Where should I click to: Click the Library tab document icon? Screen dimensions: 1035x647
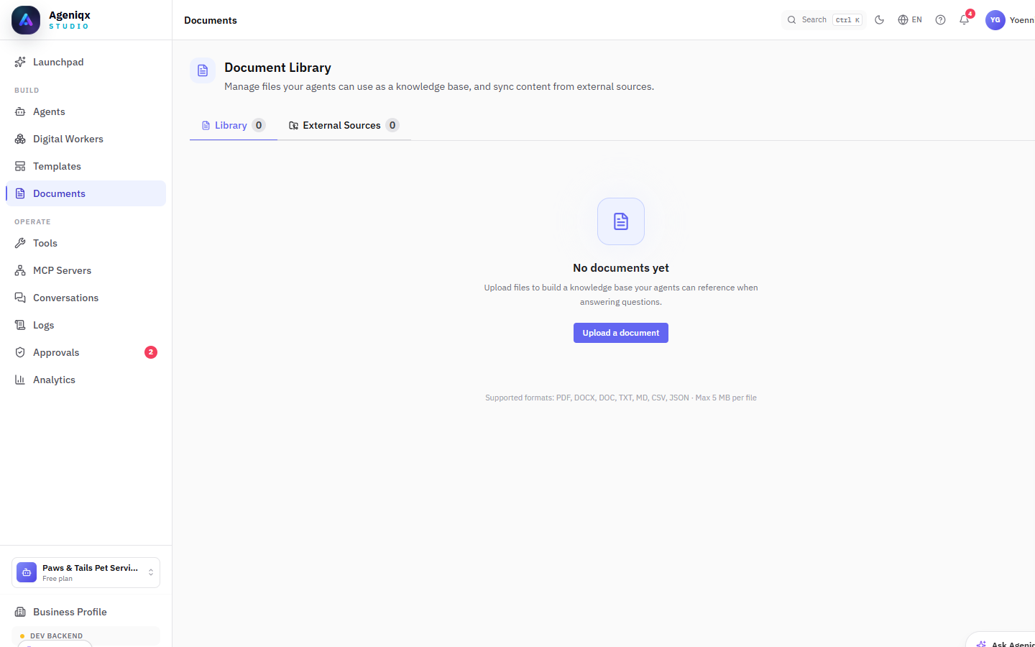(206, 125)
